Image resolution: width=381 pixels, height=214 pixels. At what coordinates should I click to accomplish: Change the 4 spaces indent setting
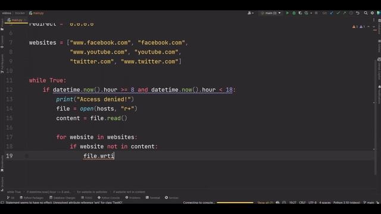click(x=325, y=203)
